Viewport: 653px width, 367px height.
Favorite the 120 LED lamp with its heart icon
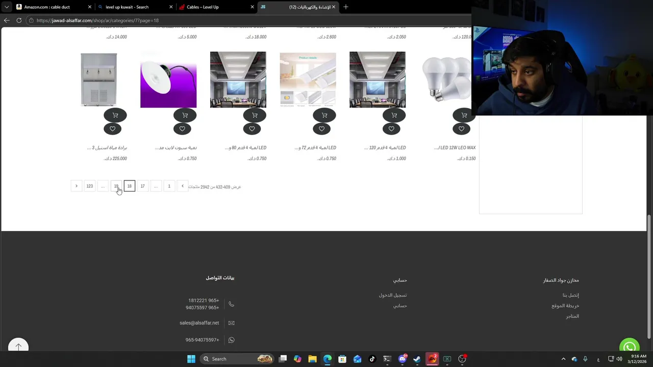pyautogui.click(x=391, y=129)
